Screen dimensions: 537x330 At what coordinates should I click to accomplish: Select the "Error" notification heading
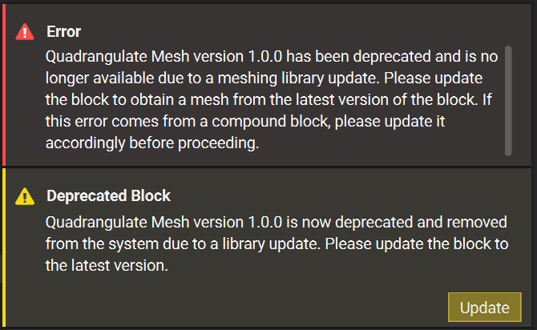[63, 31]
